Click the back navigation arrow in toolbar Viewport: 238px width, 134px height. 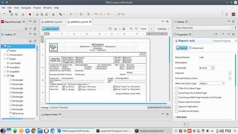click(101, 14)
